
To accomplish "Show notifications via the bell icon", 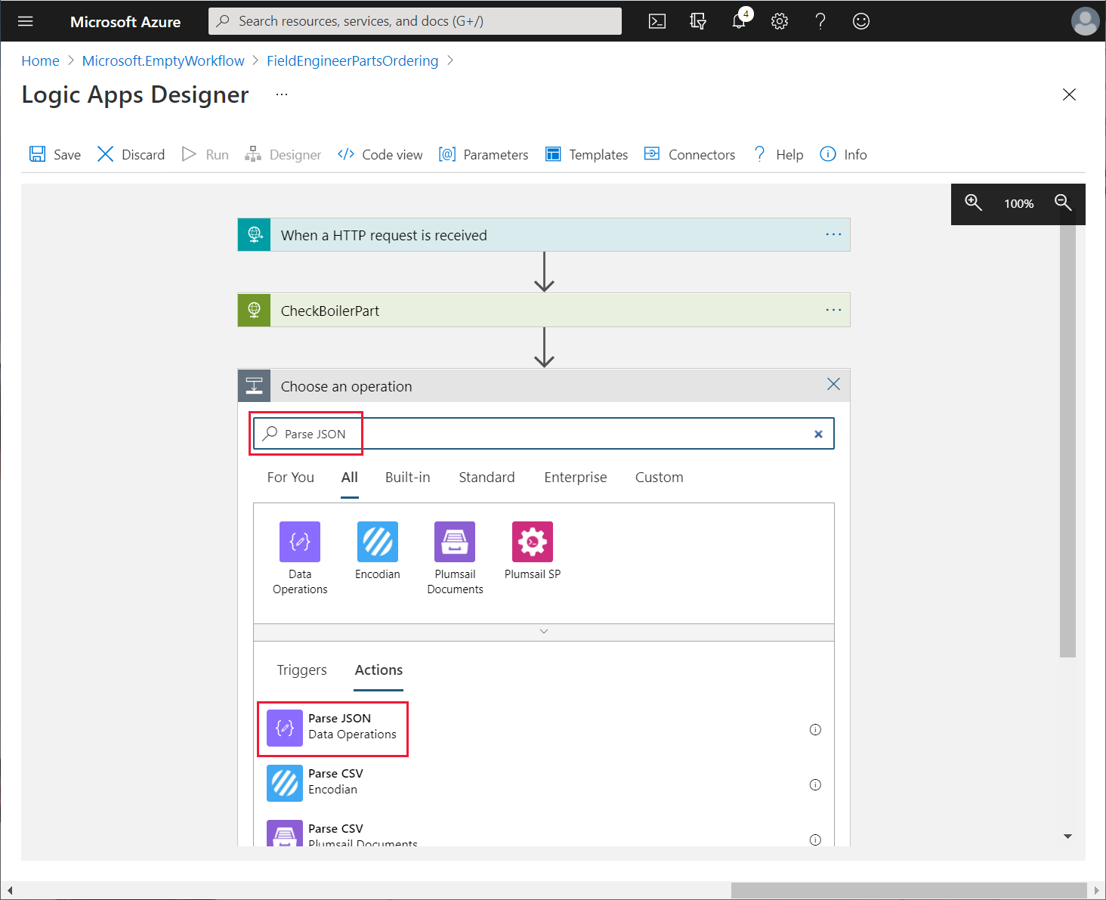I will 740,20.
